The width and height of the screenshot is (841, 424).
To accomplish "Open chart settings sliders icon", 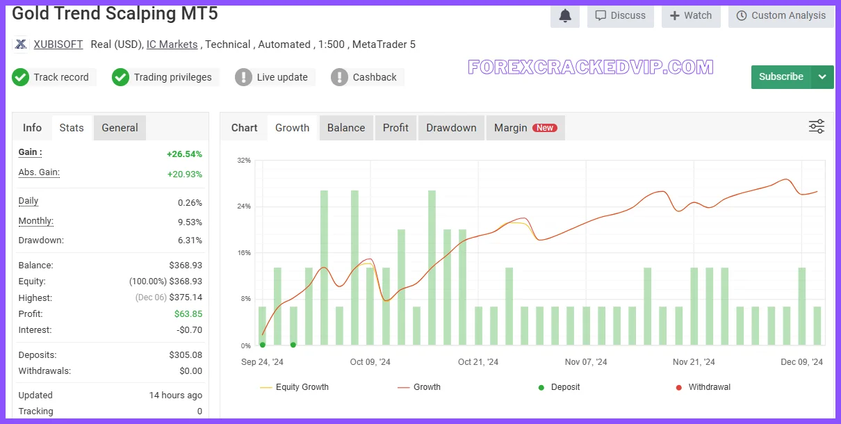I will tap(817, 127).
